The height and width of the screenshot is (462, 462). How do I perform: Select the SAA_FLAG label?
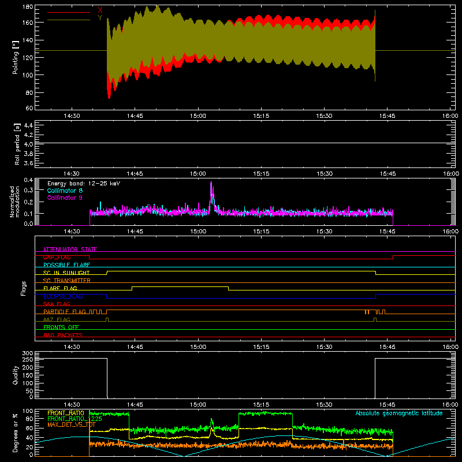click(57, 304)
